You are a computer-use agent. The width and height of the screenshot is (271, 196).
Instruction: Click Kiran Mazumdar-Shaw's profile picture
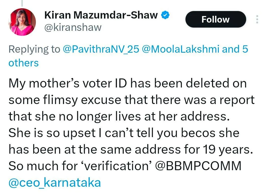coord(22,20)
